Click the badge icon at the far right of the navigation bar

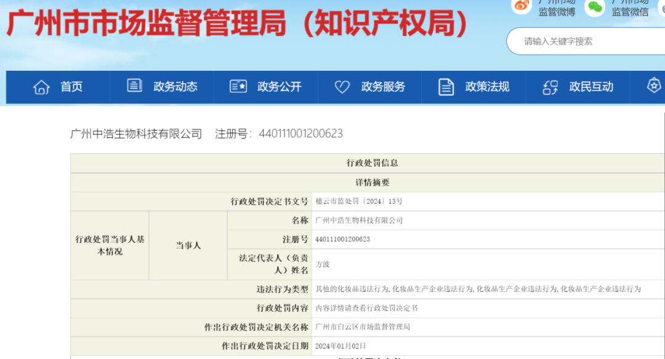coord(653,86)
